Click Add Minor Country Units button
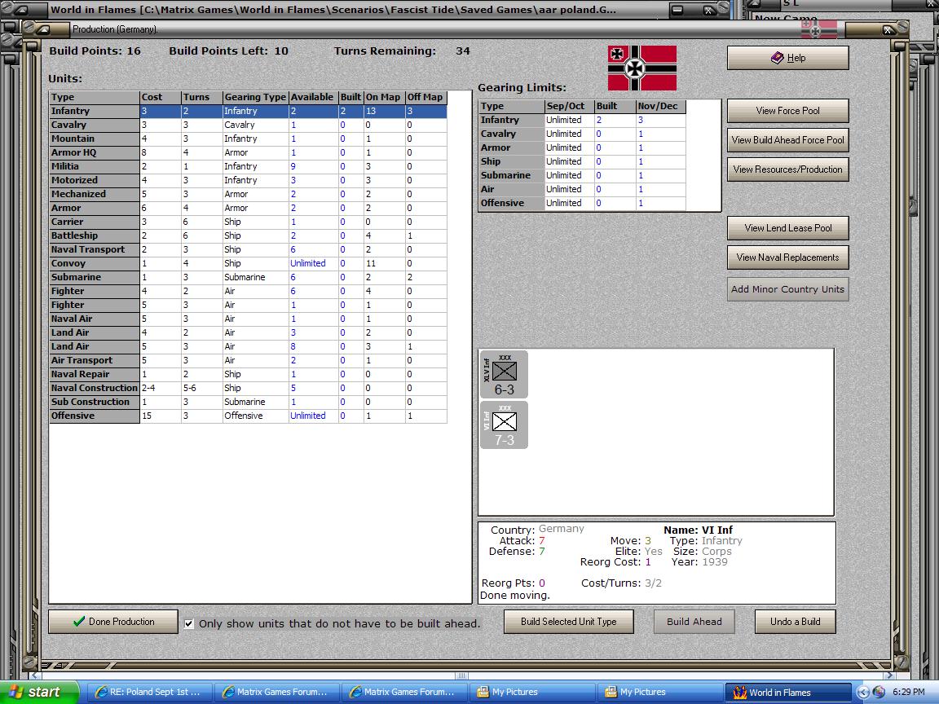 pos(787,289)
